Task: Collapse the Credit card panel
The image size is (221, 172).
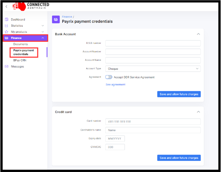Action: (x=198, y=112)
